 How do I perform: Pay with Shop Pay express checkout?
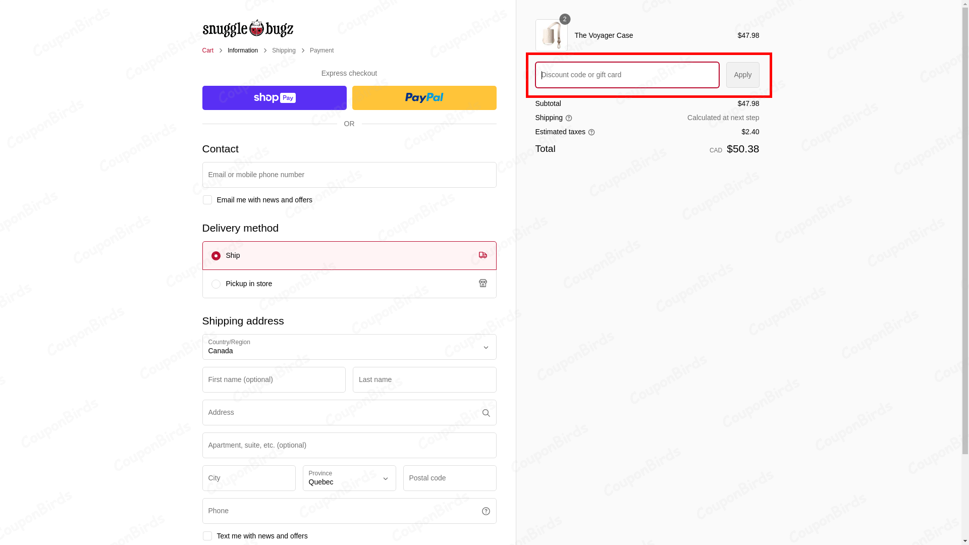[x=274, y=98]
